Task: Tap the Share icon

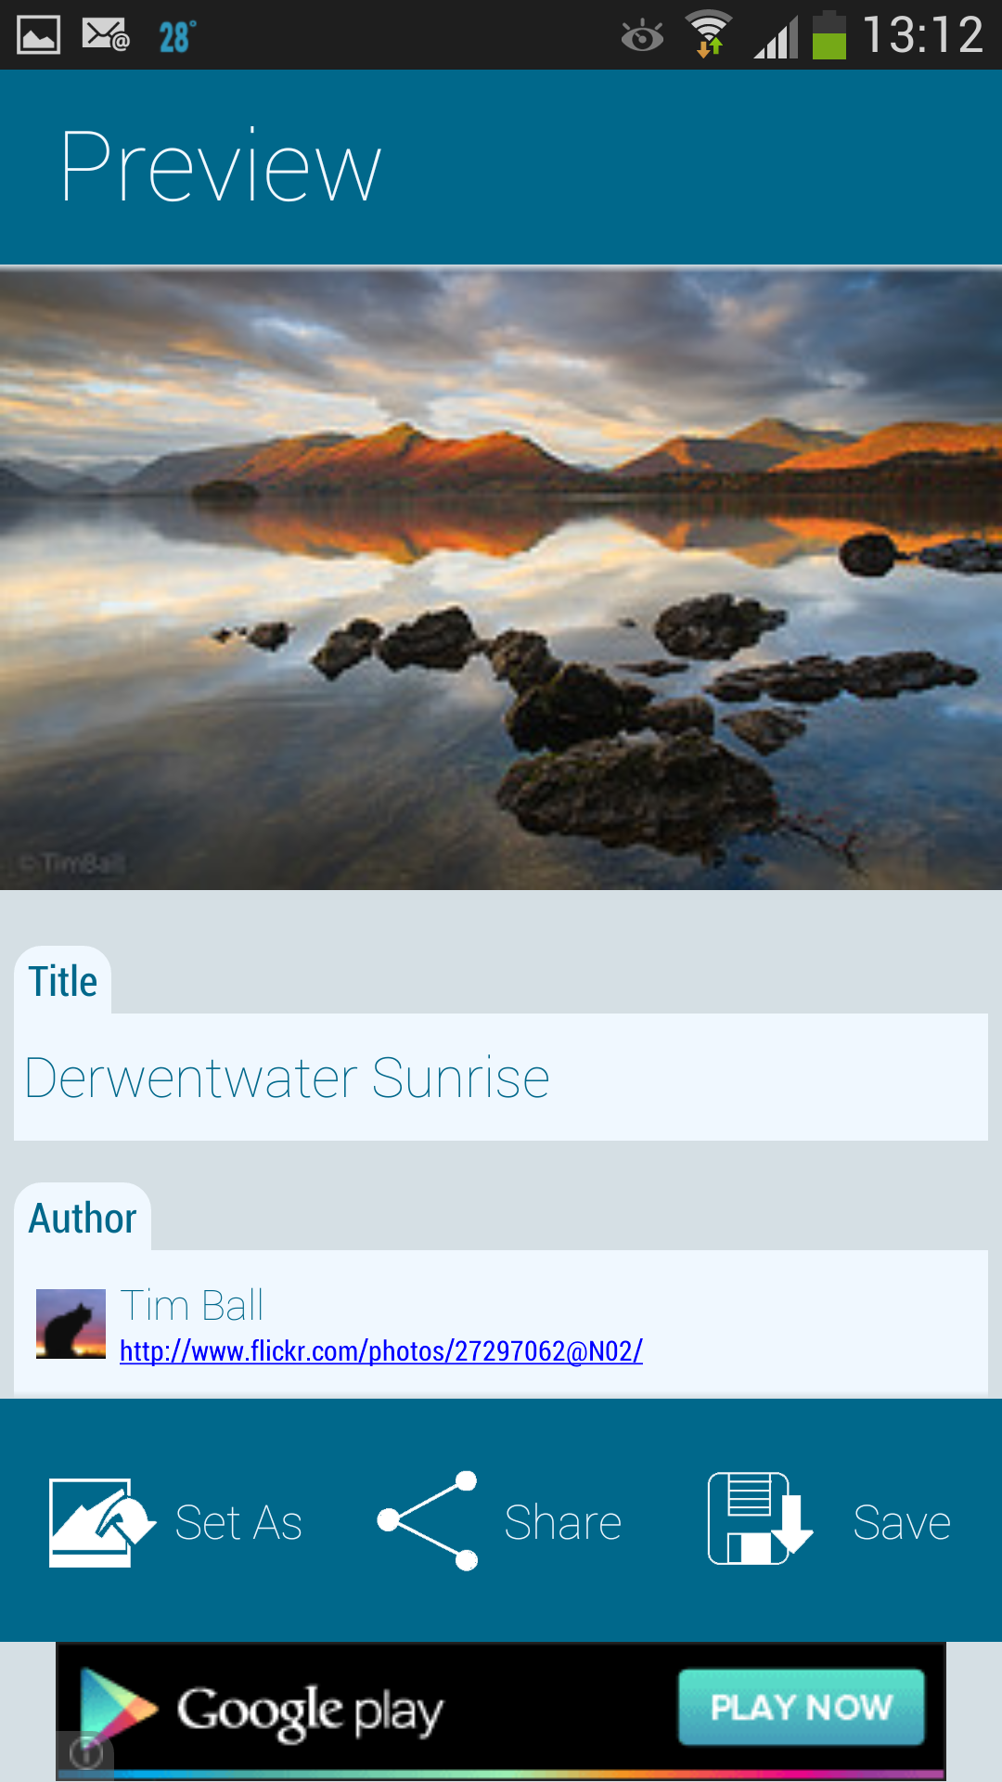Action: [x=428, y=1520]
